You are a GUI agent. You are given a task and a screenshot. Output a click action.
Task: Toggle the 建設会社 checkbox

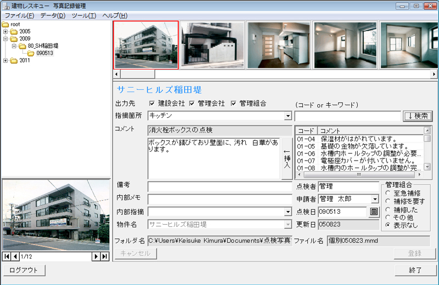[152, 104]
